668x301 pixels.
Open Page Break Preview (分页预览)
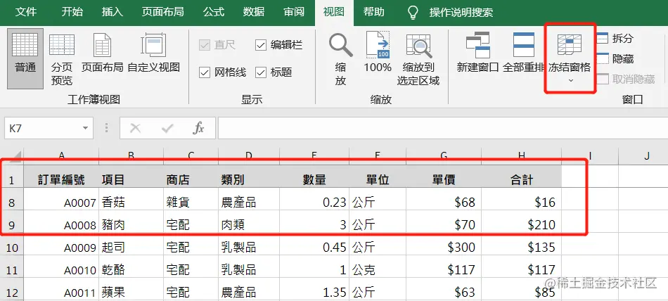pos(62,59)
